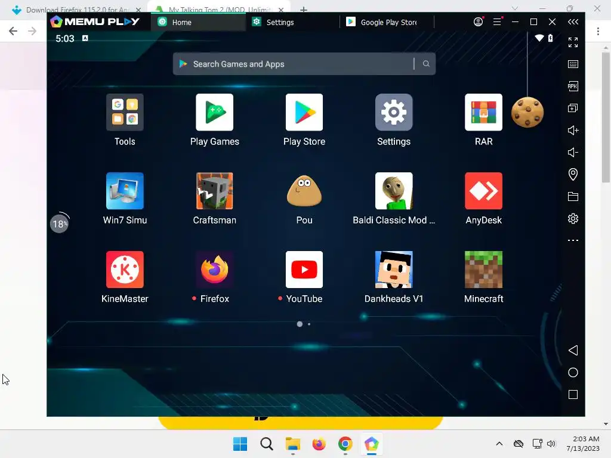The width and height of the screenshot is (611, 458).
Task: Tap the Android Home circle button
Action: 573,372
